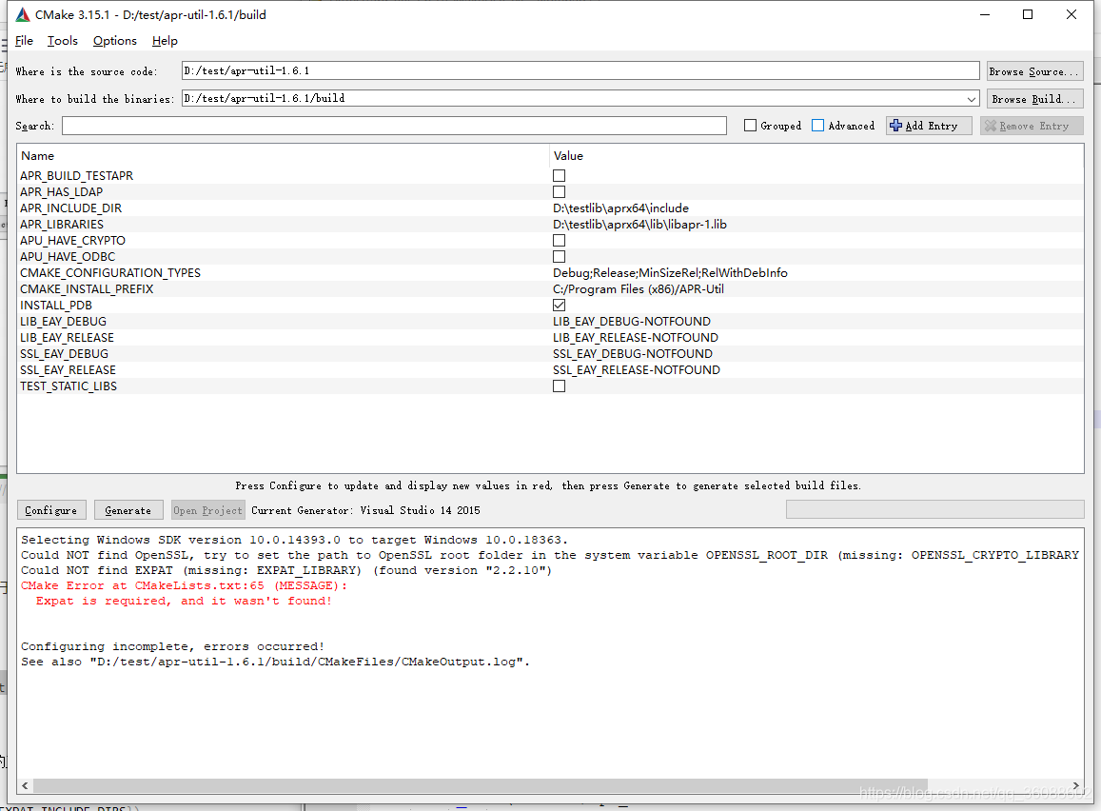The height and width of the screenshot is (811, 1101).
Task: Select the SSL_EAY_DEBUG entry name
Action: (64, 353)
